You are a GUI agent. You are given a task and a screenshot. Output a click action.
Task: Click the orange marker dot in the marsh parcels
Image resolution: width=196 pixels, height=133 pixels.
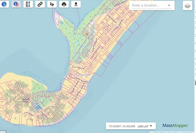(x=87, y=35)
